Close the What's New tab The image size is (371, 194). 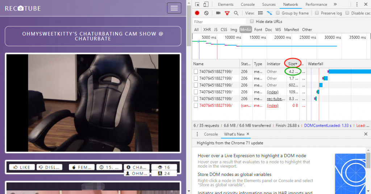[x=248, y=134]
